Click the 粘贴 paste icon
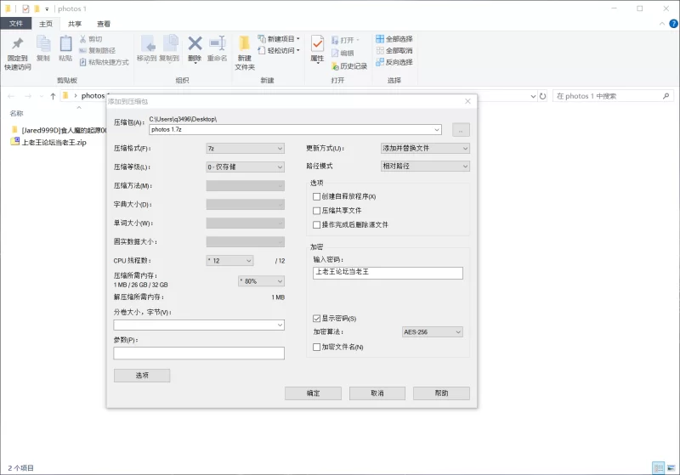This screenshot has width=680, height=475. click(x=65, y=44)
